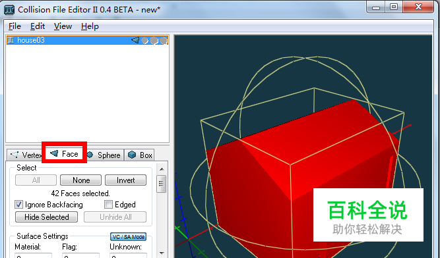The height and width of the screenshot is (258, 440).
Task: Click the panel scrollbar down arrow
Action: click(162, 253)
